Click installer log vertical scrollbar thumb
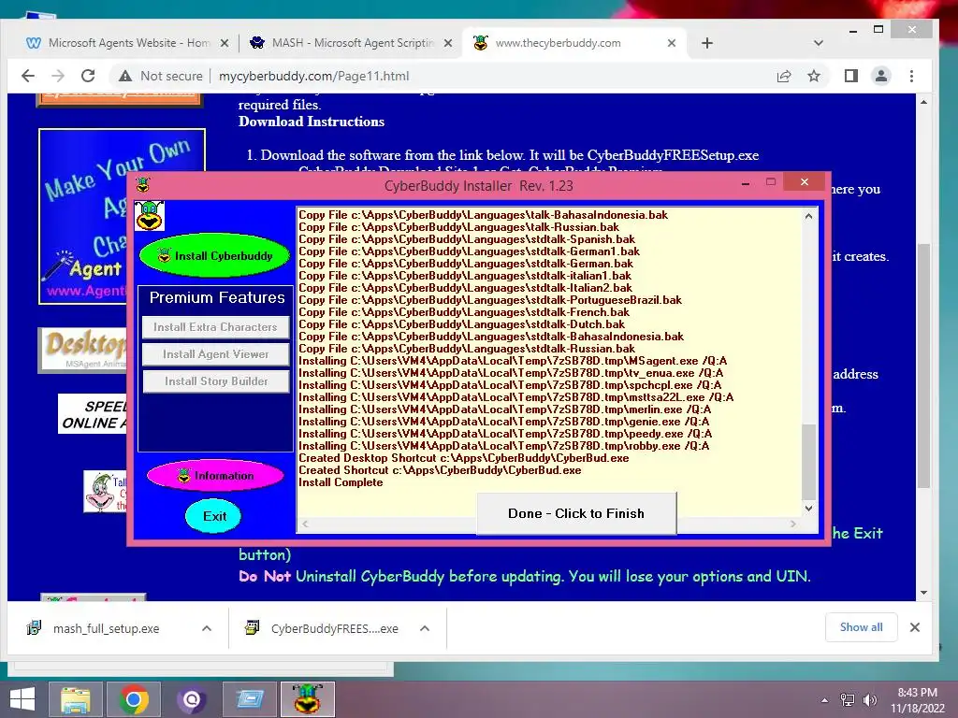The image size is (958, 718). (x=808, y=462)
